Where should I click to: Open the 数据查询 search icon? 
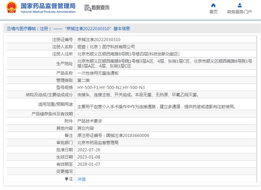point(88,8)
